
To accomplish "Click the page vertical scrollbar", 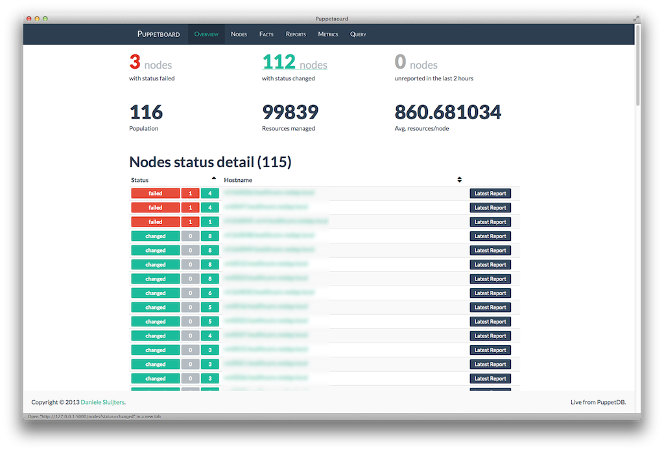I will pyautogui.click(x=637, y=65).
